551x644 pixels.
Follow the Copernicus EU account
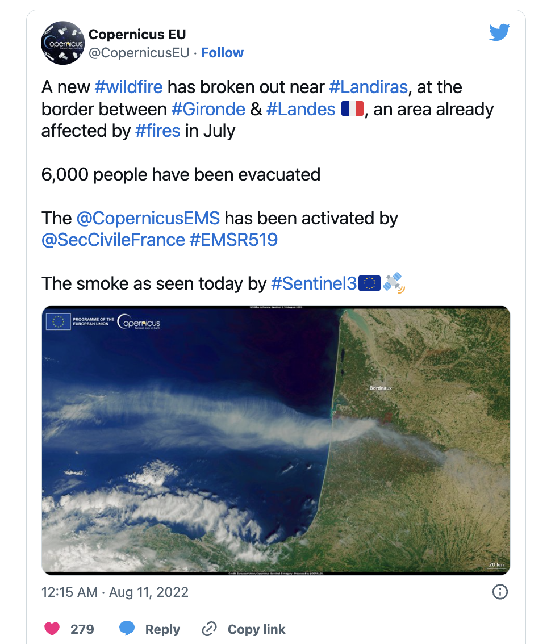(x=222, y=53)
